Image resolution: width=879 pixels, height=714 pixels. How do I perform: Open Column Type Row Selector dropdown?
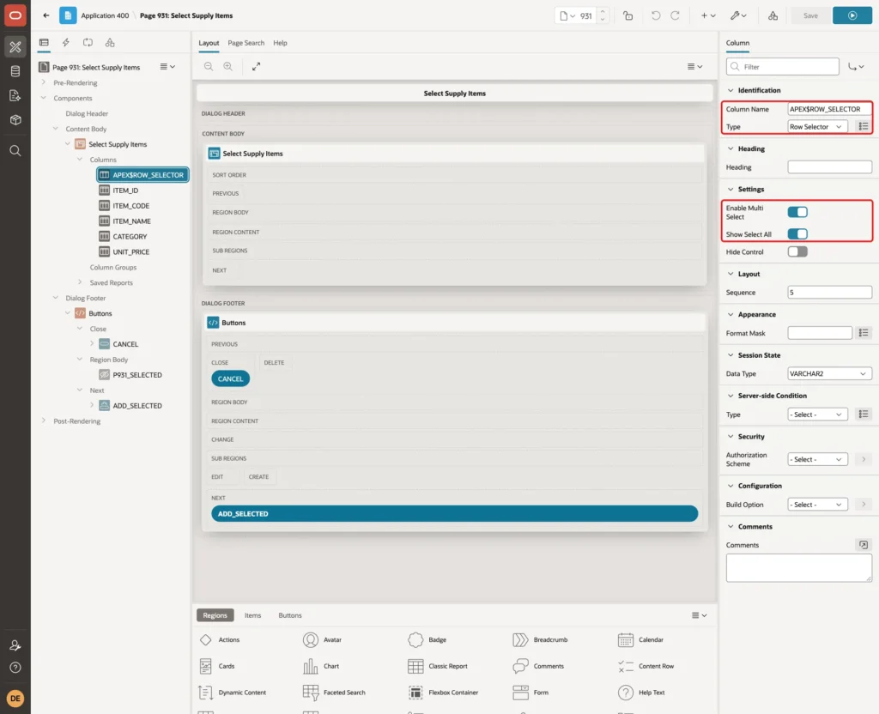817,127
